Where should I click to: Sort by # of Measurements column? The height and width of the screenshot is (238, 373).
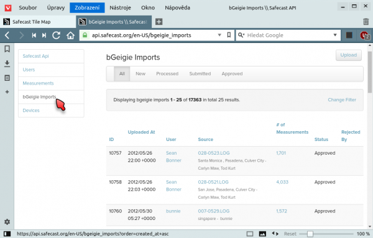pos(292,129)
